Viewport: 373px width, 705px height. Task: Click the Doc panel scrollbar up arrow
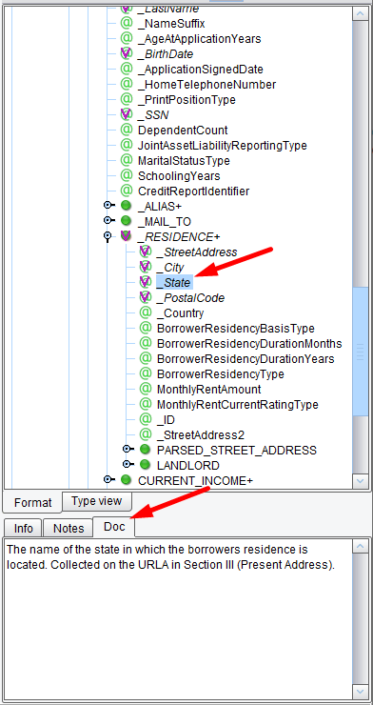coord(361,546)
